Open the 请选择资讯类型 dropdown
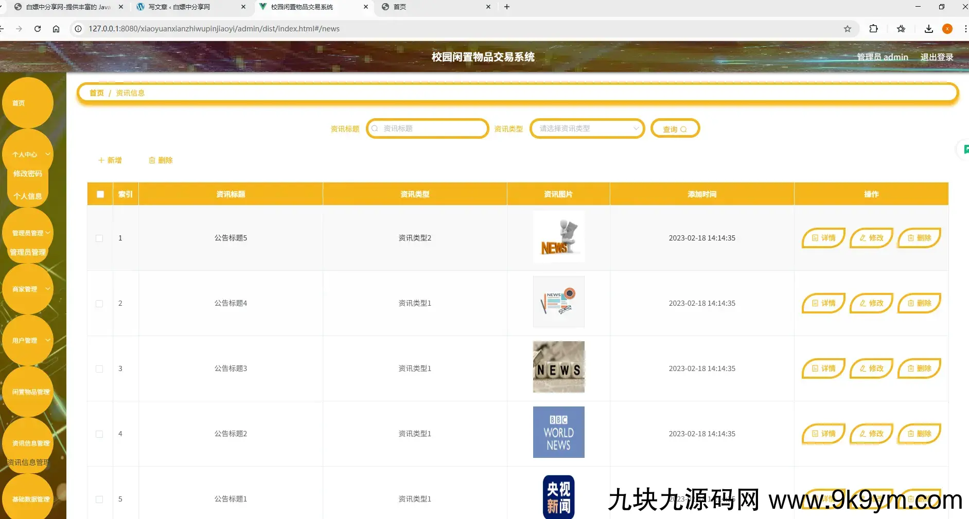Screen dimensions: 969x519 pyautogui.click(x=587, y=128)
